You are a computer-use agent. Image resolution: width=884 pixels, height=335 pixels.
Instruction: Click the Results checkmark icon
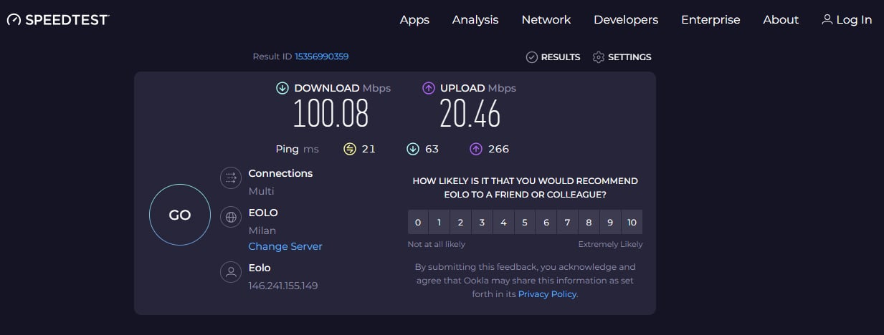(531, 57)
